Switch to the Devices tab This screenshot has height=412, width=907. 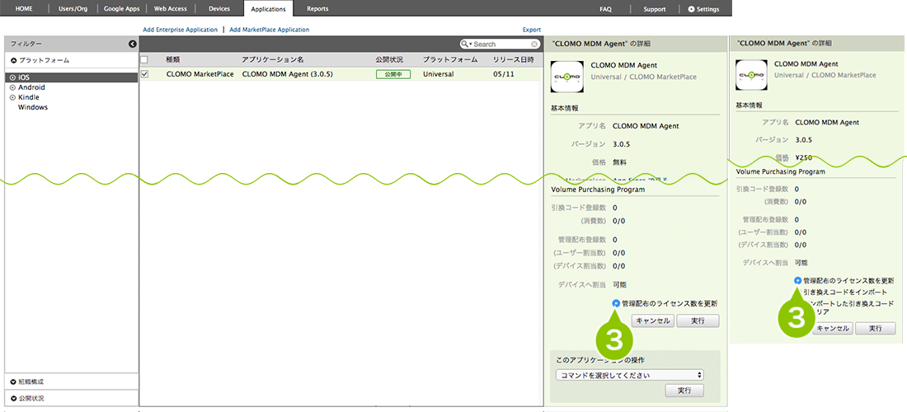219,9
